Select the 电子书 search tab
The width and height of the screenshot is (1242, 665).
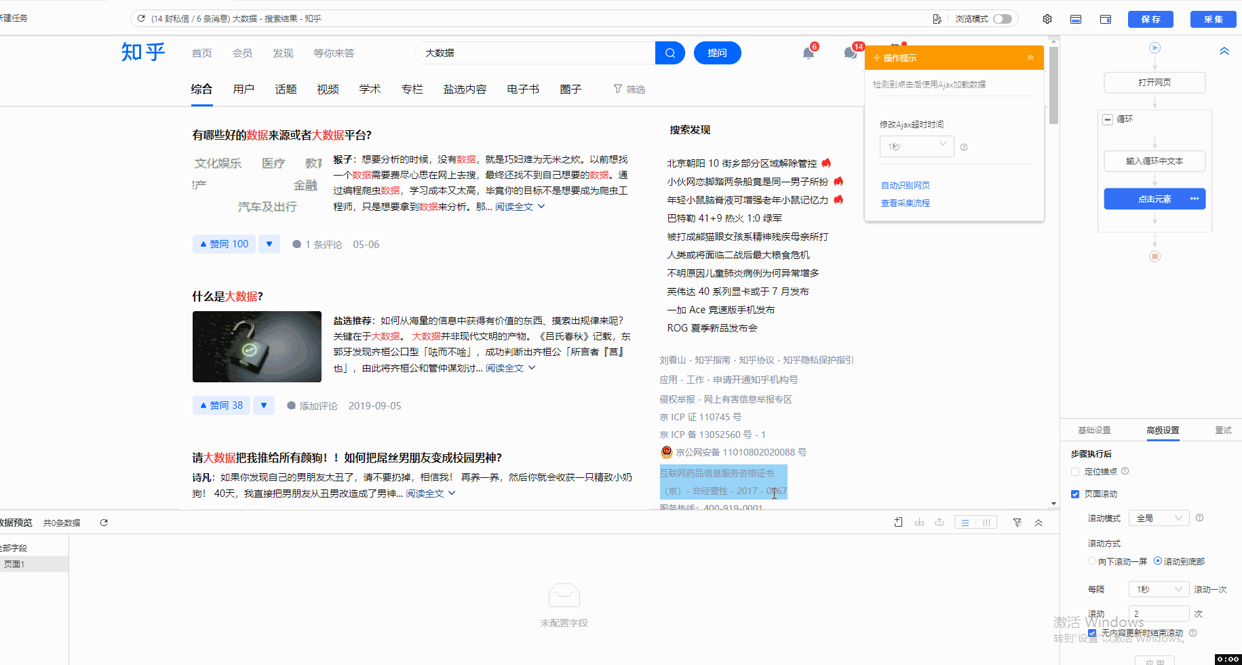[523, 89]
